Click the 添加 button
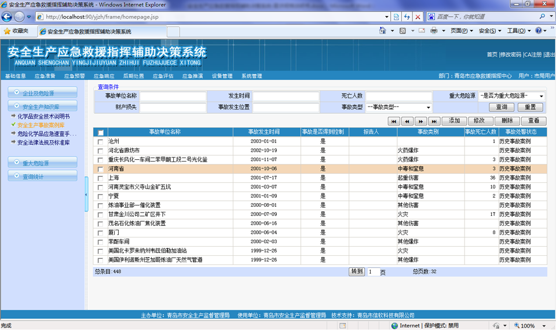The width and height of the screenshot is (556, 330). point(454,121)
